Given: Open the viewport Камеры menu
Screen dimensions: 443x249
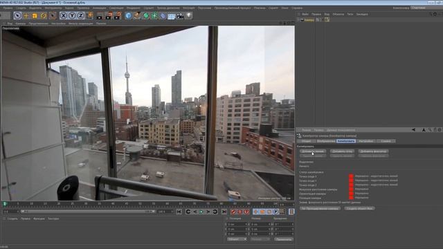Looking at the screenshot, I should tap(20, 24).
